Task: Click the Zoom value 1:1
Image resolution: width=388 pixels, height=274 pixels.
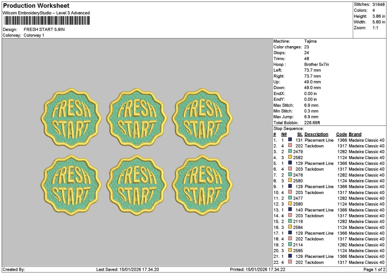Action: coord(375,28)
